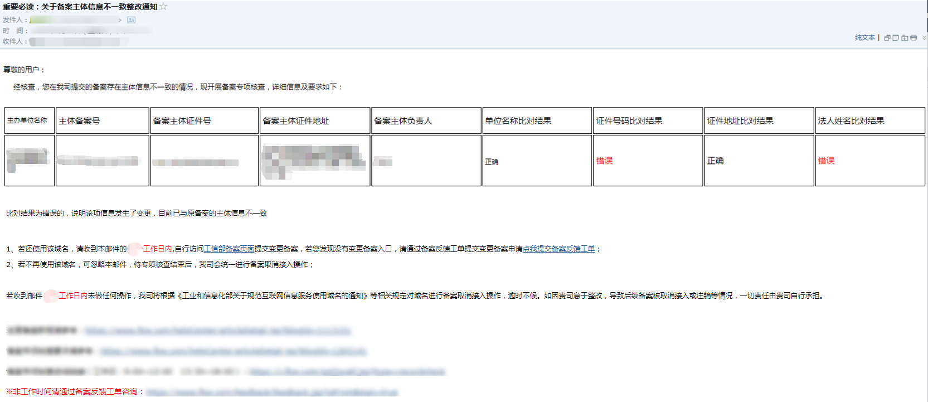928x402 pixels.
Task: Click blurred link beside 非工作时间请通过备案反馈工单咨询
Action: click(x=272, y=392)
